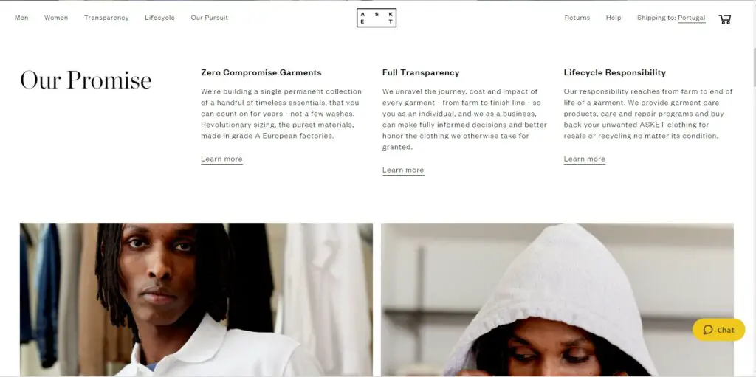756x377 pixels.
Task: Click the Zero Compromise Garments heading
Action: point(261,73)
